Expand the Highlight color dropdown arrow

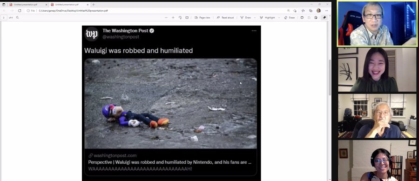[279, 18]
